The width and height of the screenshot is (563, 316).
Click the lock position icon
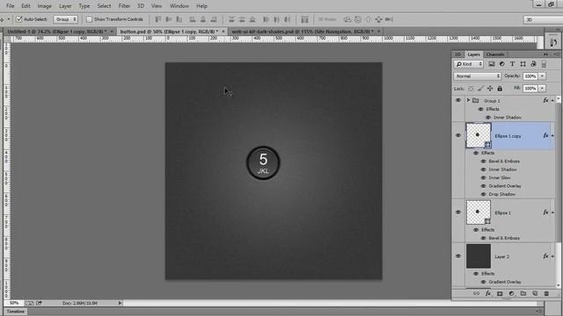(x=490, y=89)
